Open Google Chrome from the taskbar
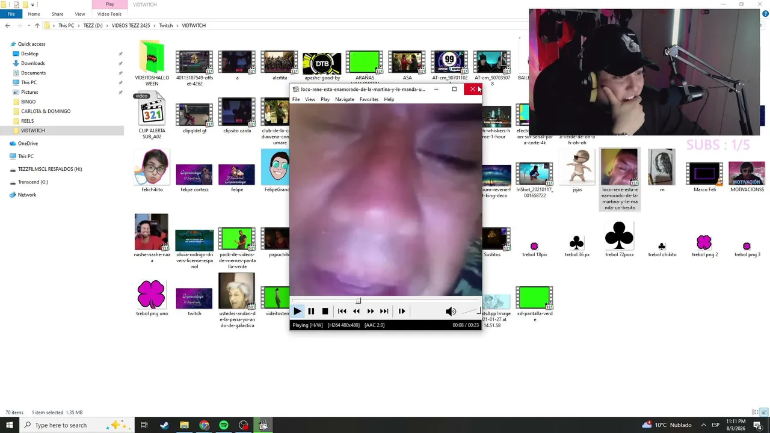Viewport: 770px width, 433px height. click(x=204, y=425)
